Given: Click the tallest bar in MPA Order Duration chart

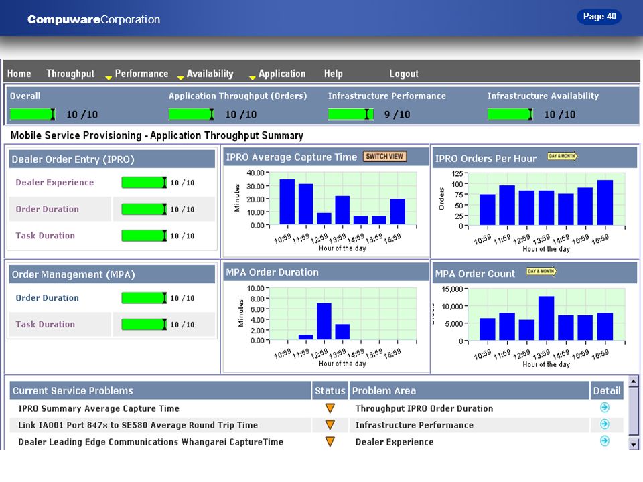Looking at the screenshot, I should click(x=324, y=321).
